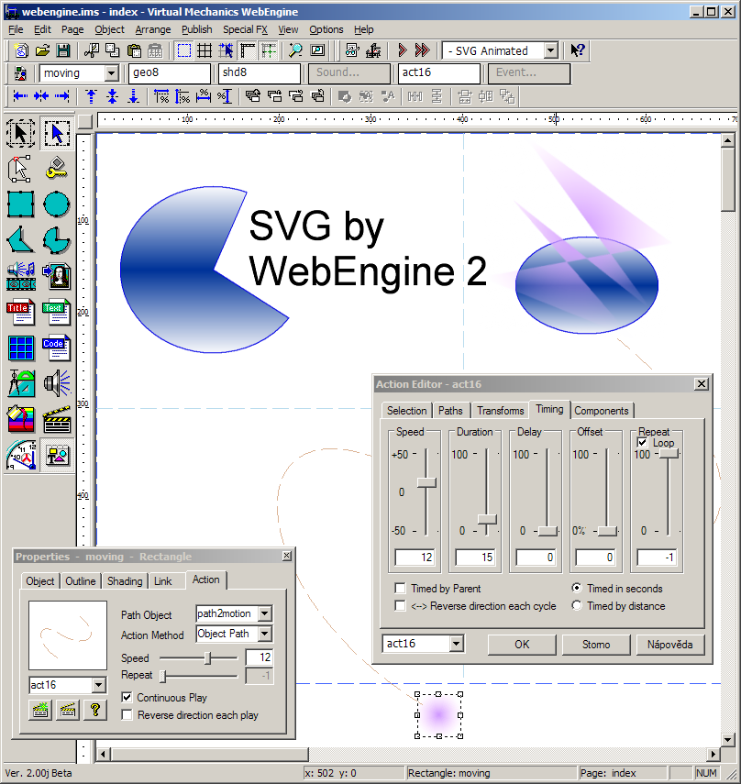Image resolution: width=741 pixels, height=784 pixels.
Task: Select the clapperboard animation tool
Action: pyautogui.click(x=57, y=420)
